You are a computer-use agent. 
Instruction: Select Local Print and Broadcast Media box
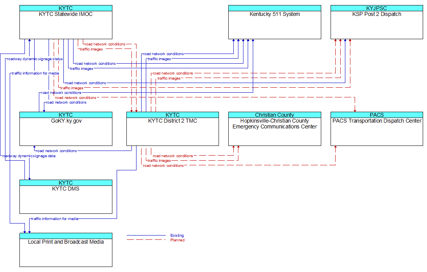(66, 250)
